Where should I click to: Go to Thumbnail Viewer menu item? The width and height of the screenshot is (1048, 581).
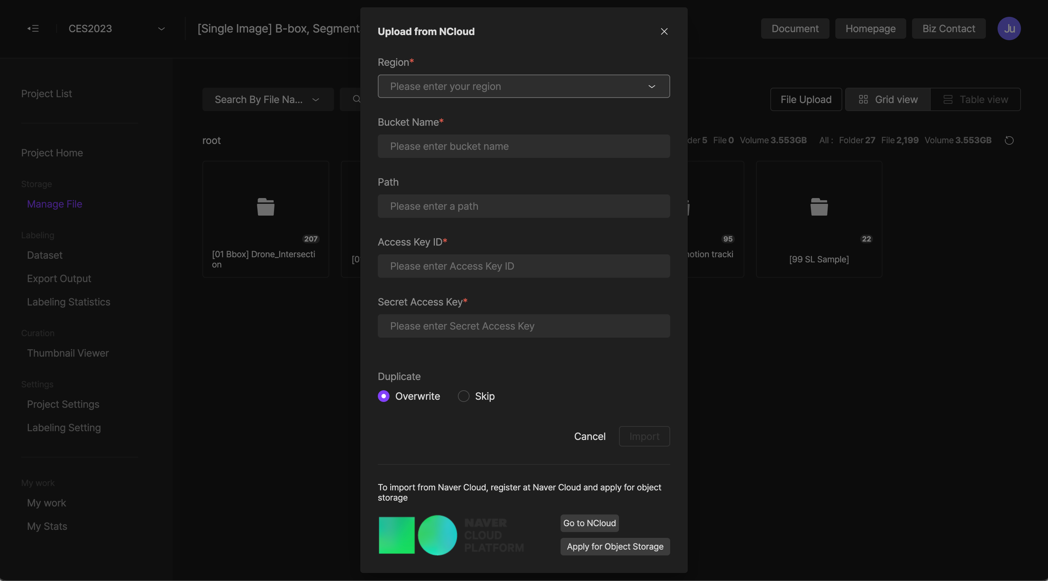pos(68,353)
